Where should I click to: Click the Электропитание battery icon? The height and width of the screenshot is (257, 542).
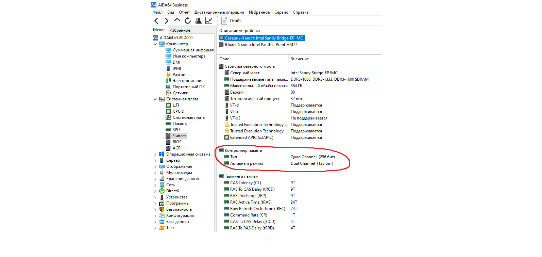[168, 81]
